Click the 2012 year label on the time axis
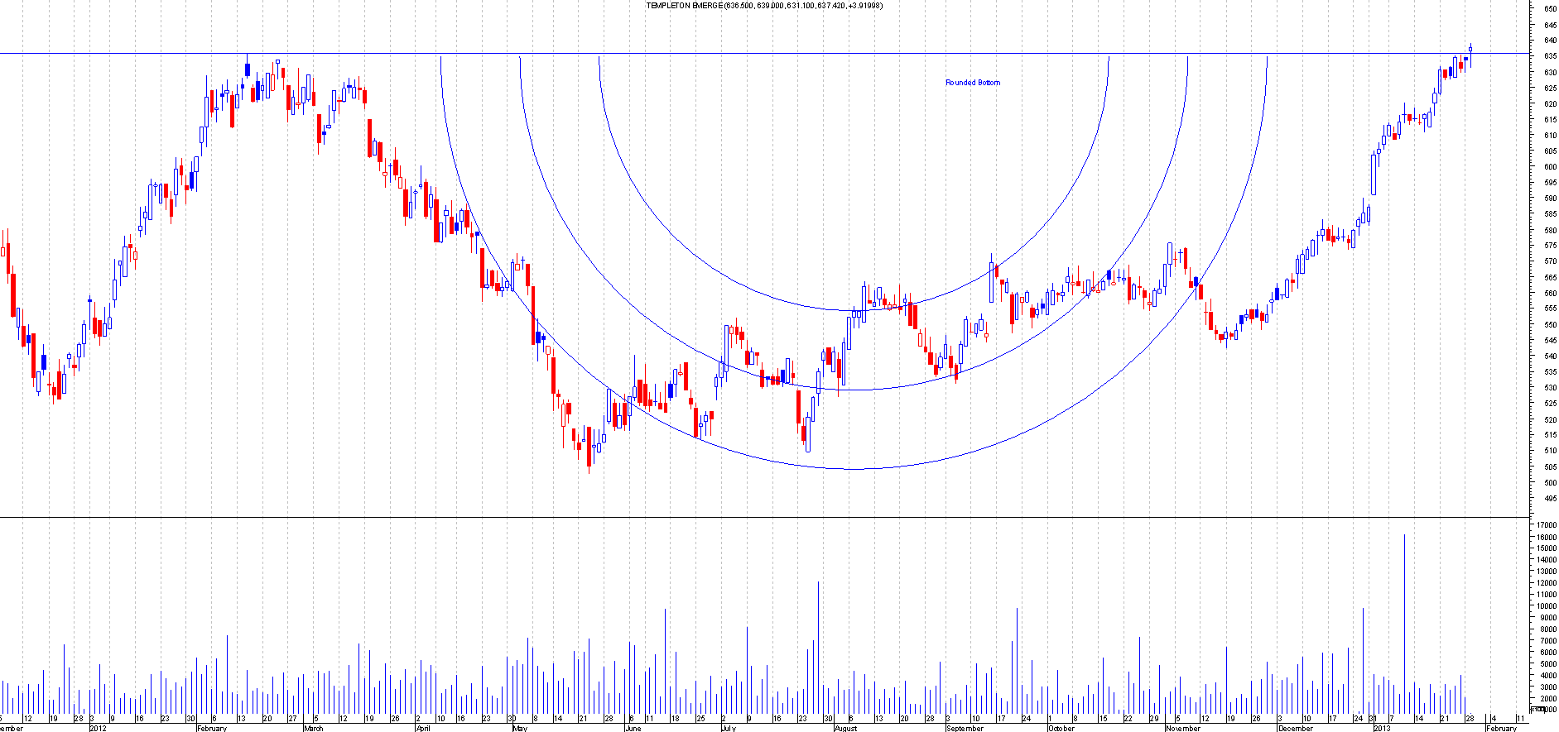 point(98,729)
